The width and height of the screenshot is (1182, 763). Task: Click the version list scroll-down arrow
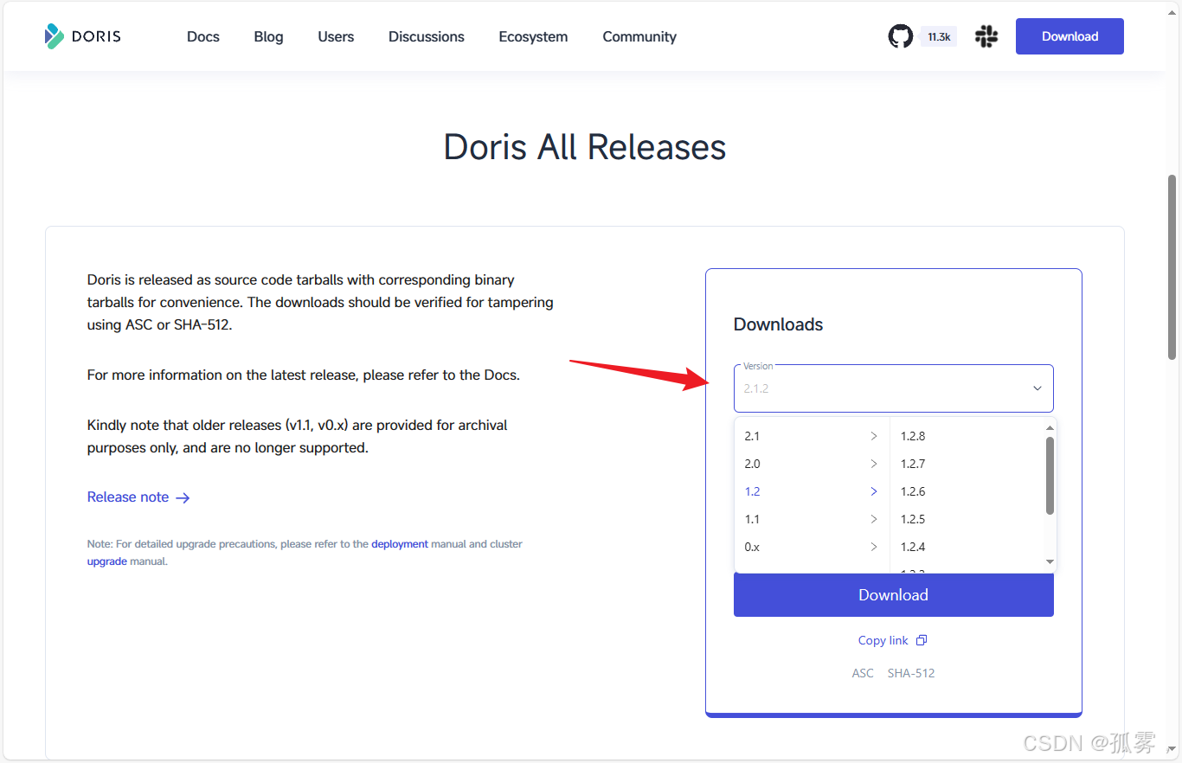(x=1050, y=562)
